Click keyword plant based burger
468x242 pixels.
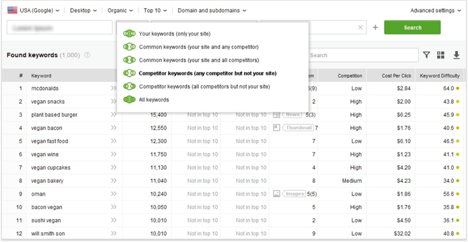(55, 115)
